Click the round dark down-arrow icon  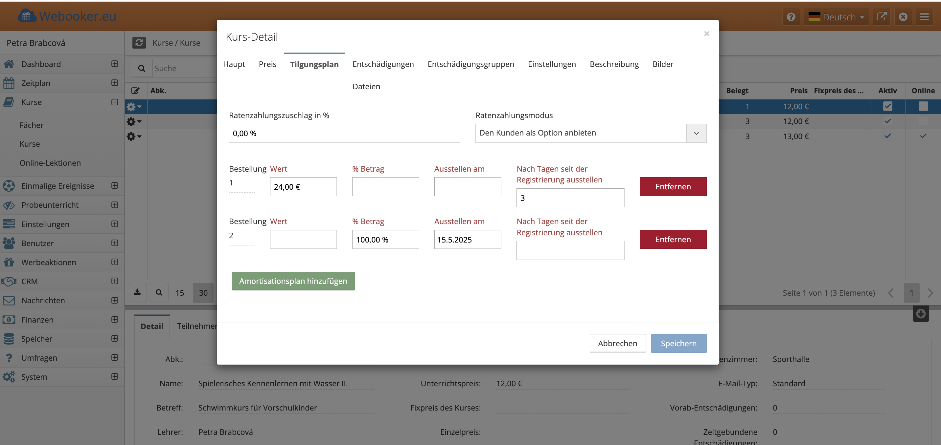[x=921, y=313]
